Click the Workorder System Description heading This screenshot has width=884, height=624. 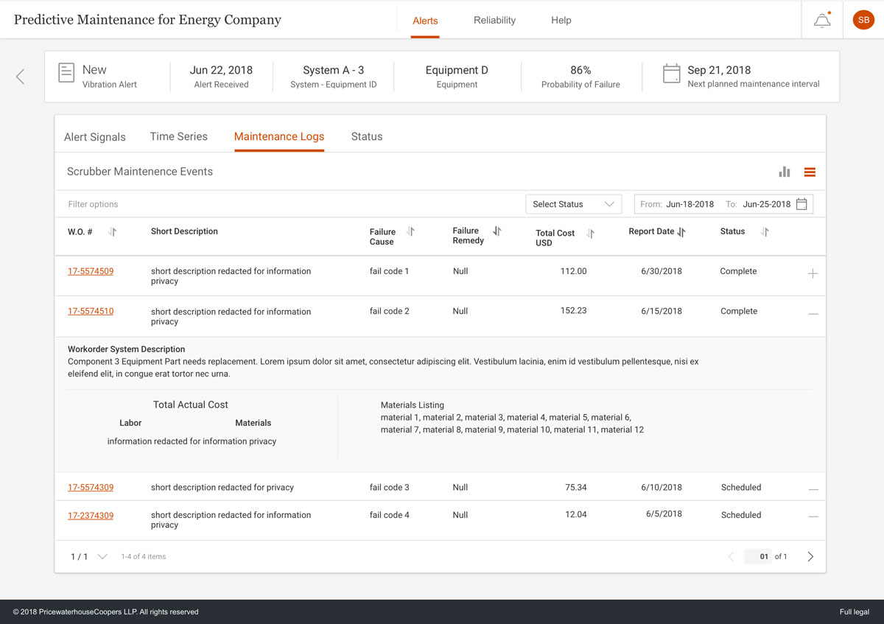coord(126,349)
